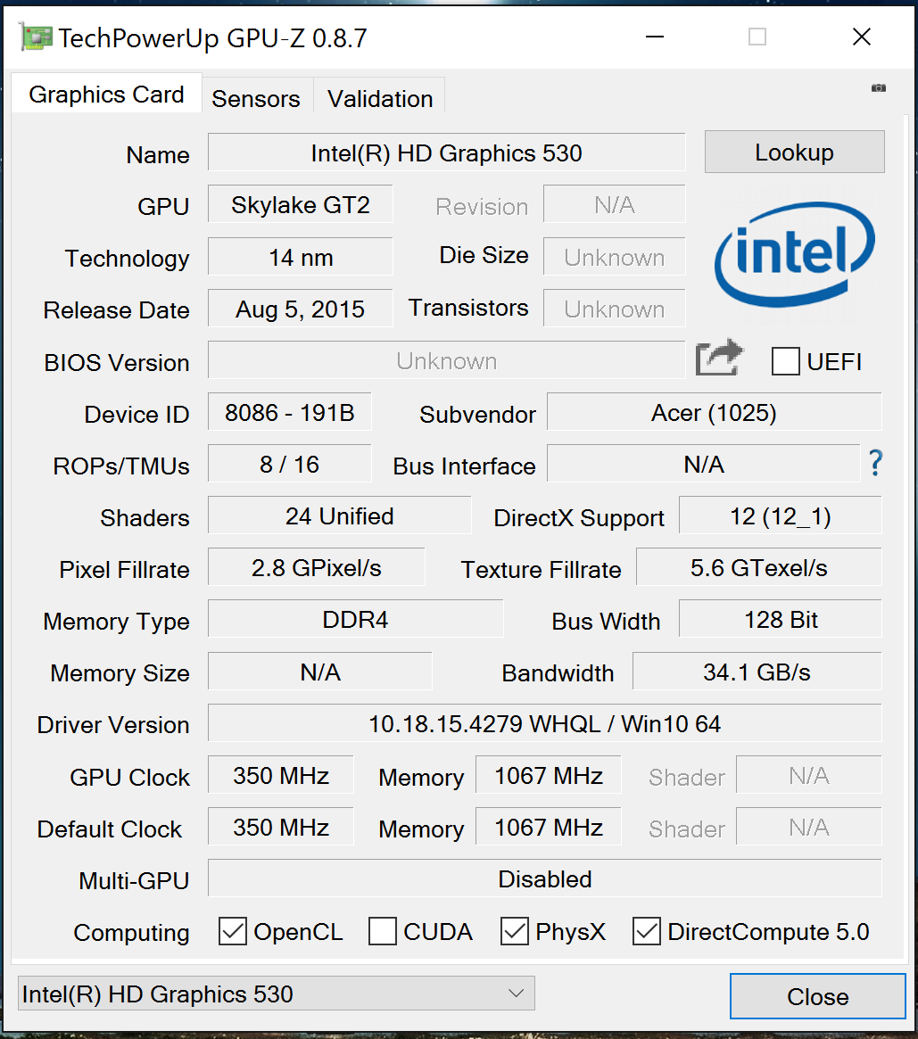The width and height of the screenshot is (918, 1039).
Task: Toggle the DirectCompute 5.0 checkbox
Action: [647, 932]
